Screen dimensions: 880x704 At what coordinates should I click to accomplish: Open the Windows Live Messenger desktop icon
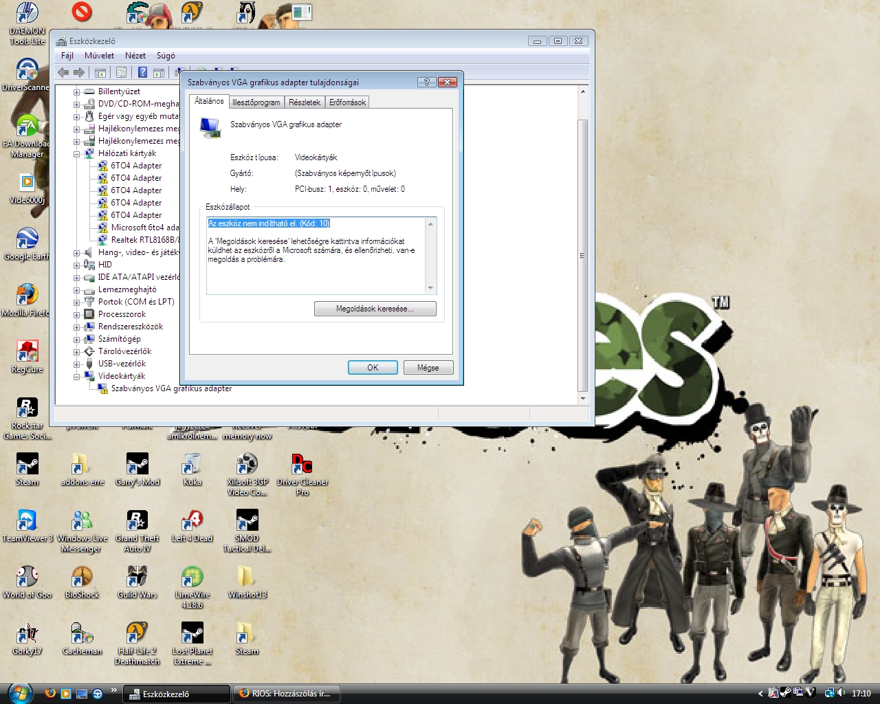click(x=82, y=531)
